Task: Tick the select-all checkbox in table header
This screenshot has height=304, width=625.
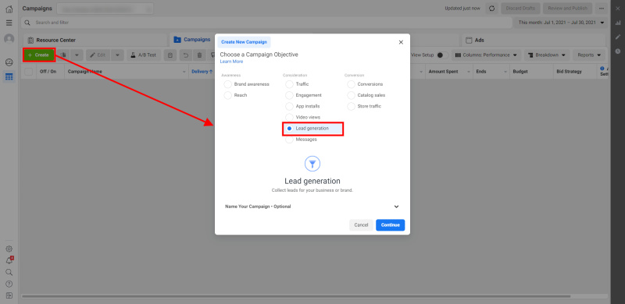Action: click(x=29, y=72)
